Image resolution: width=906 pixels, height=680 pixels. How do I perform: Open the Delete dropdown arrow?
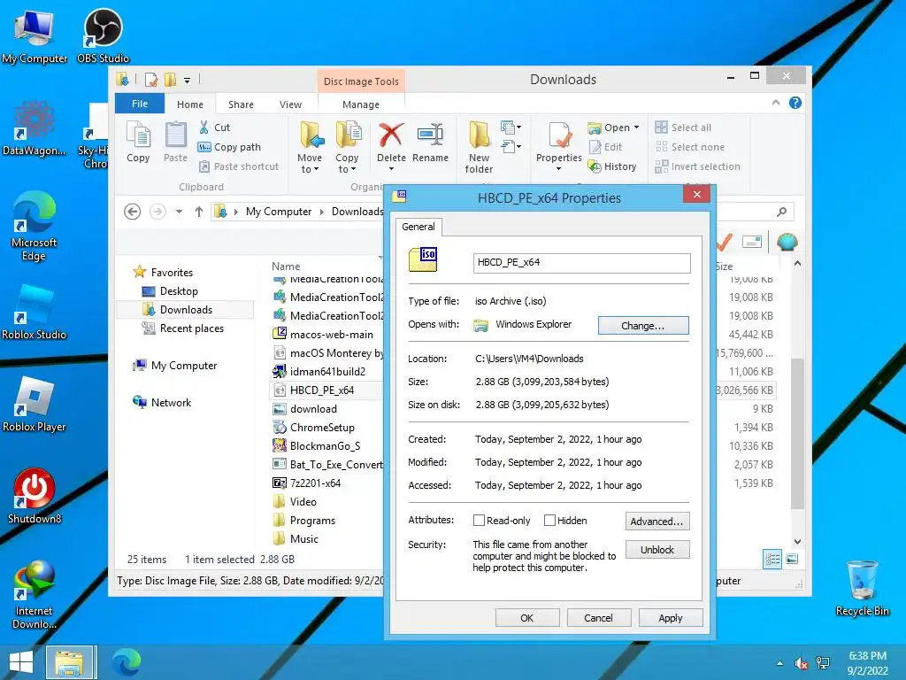pos(391,169)
